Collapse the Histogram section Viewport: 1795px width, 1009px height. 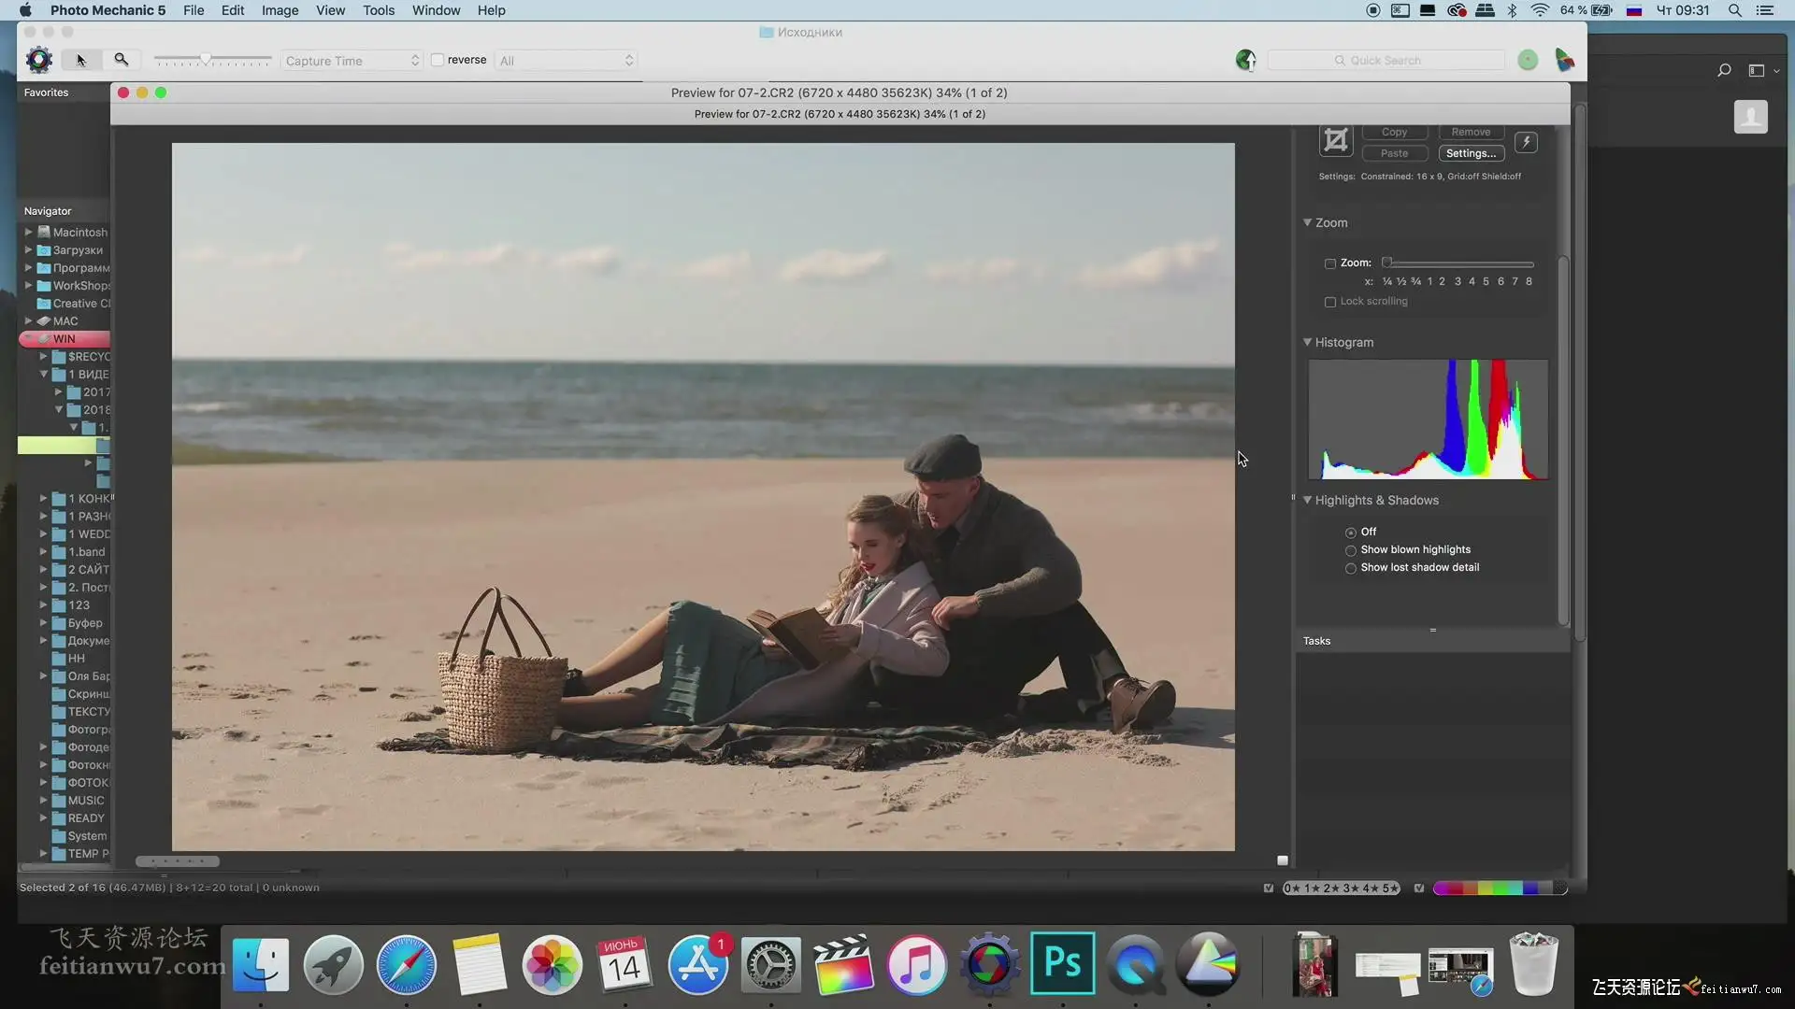coord(1308,342)
